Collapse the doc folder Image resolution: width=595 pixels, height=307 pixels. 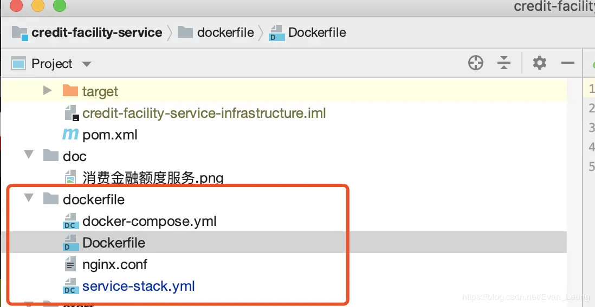29,156
